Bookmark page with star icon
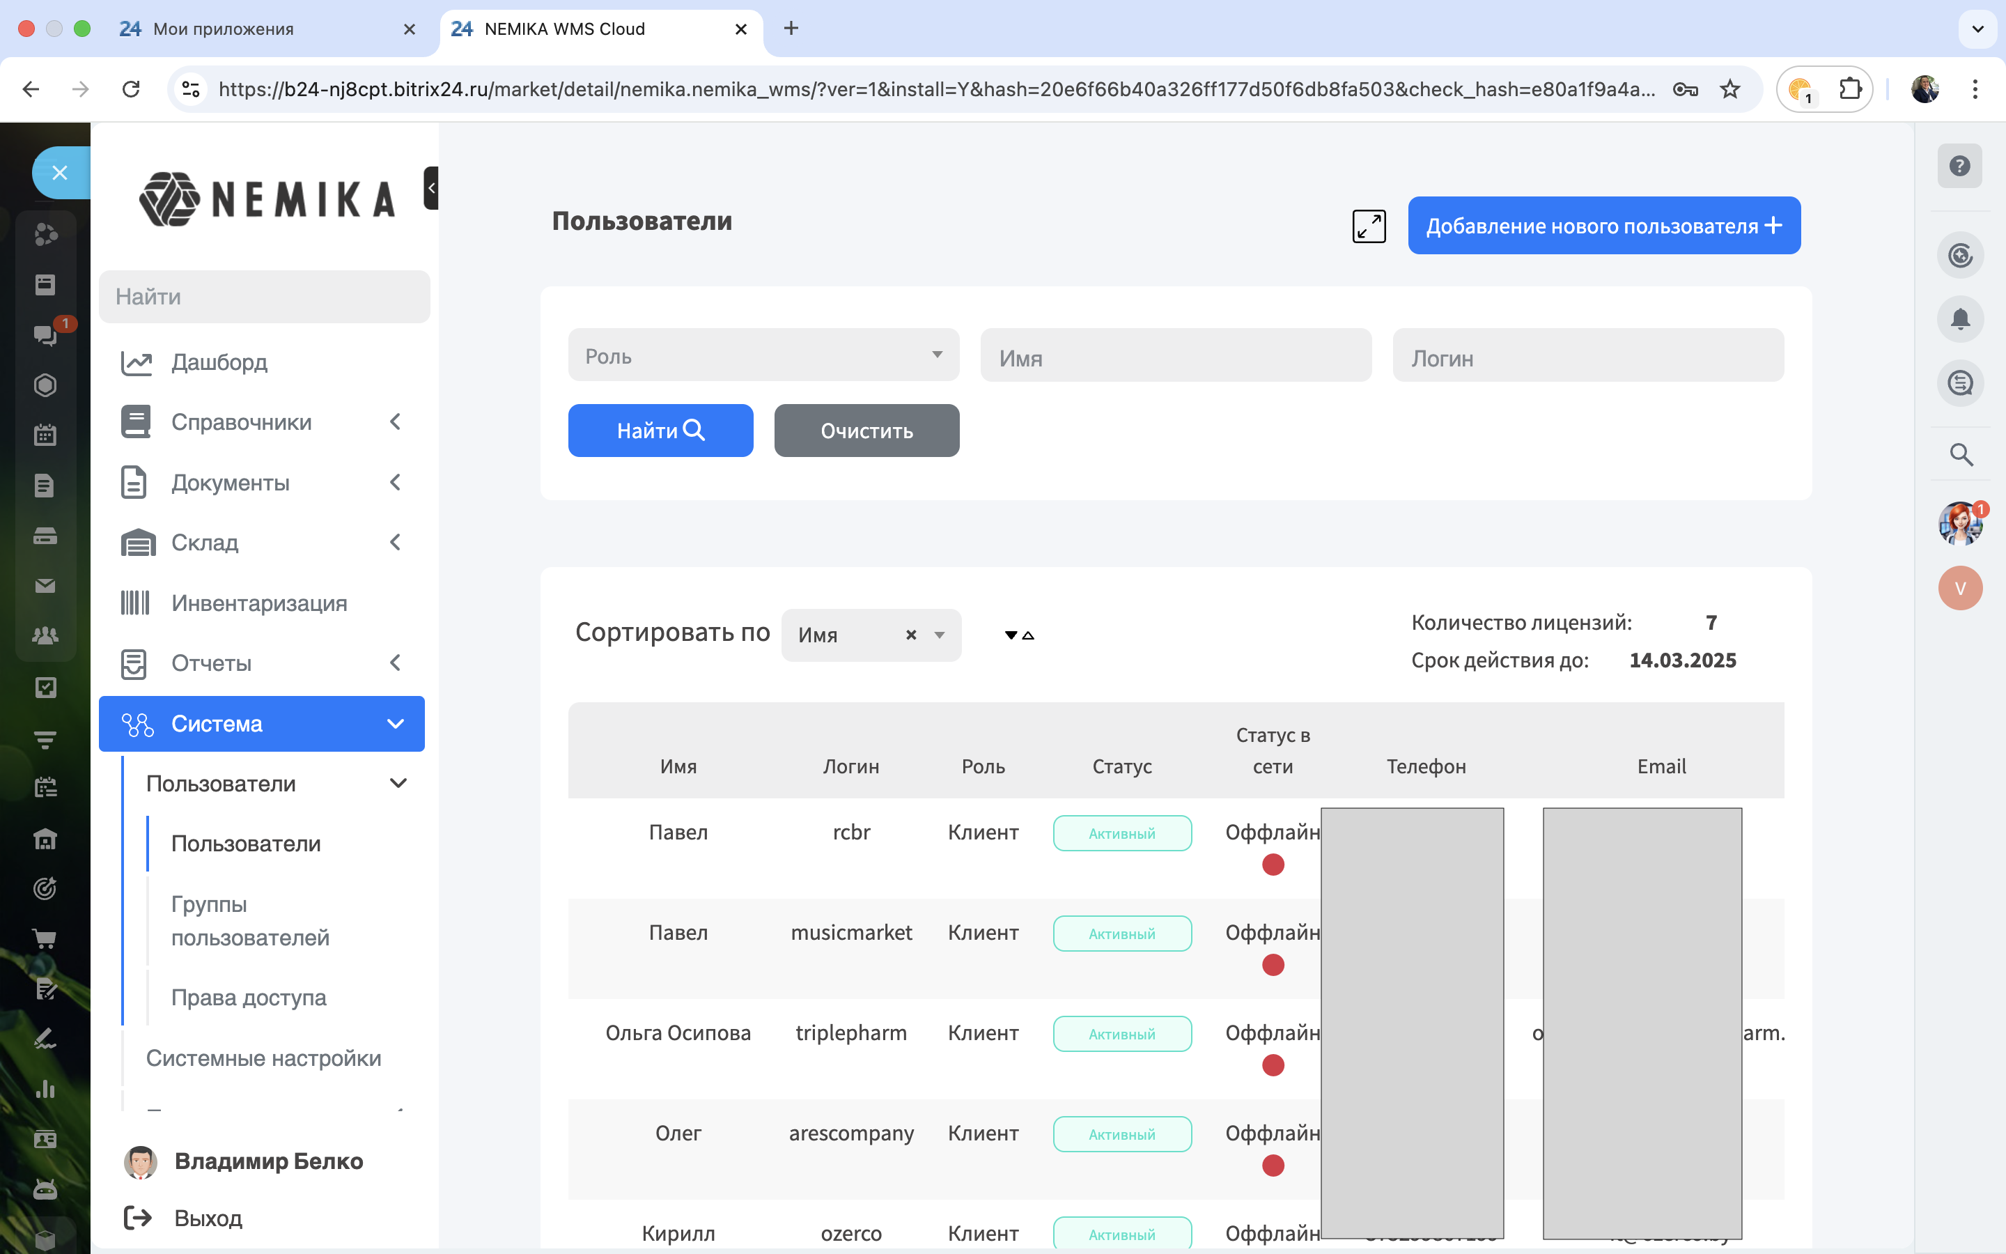The height and width of the screenshot is (1254, 2006). 1730,88
